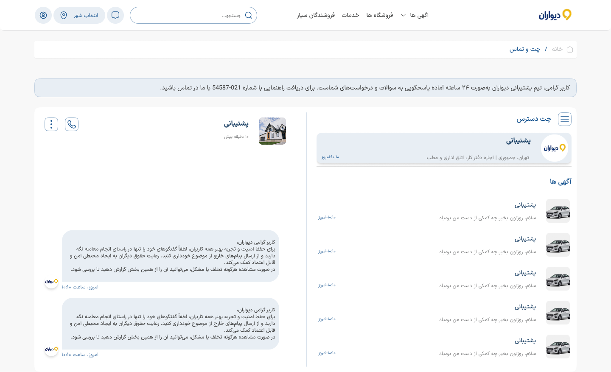This screenshot has width=611, height=372.
Task: Click the چت دسترس heading
Action: [x=534, y=119]
